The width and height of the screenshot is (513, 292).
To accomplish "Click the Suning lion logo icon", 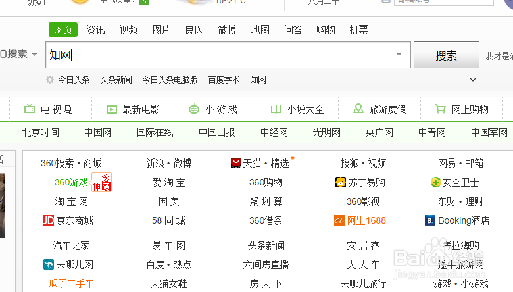I will [341, 182].
